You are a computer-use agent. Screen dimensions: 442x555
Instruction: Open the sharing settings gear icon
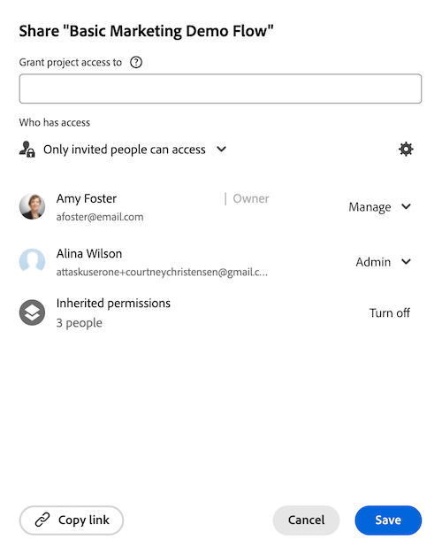[x=406, y=150]
